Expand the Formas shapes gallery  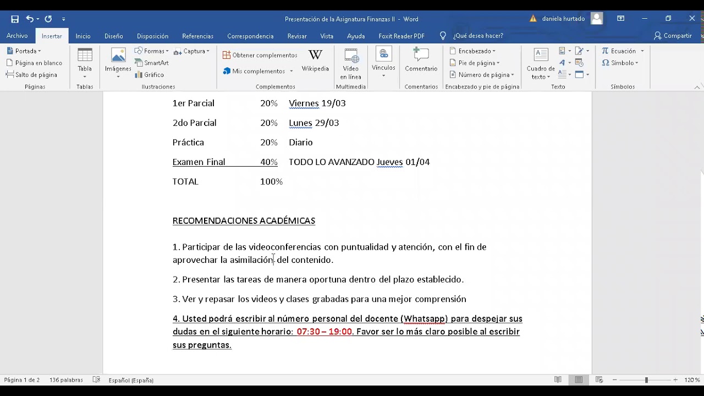[152, 51]
